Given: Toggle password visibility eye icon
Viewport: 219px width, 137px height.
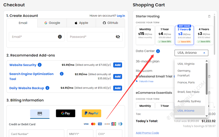Looking at the screenshot, I should (118, 37).
